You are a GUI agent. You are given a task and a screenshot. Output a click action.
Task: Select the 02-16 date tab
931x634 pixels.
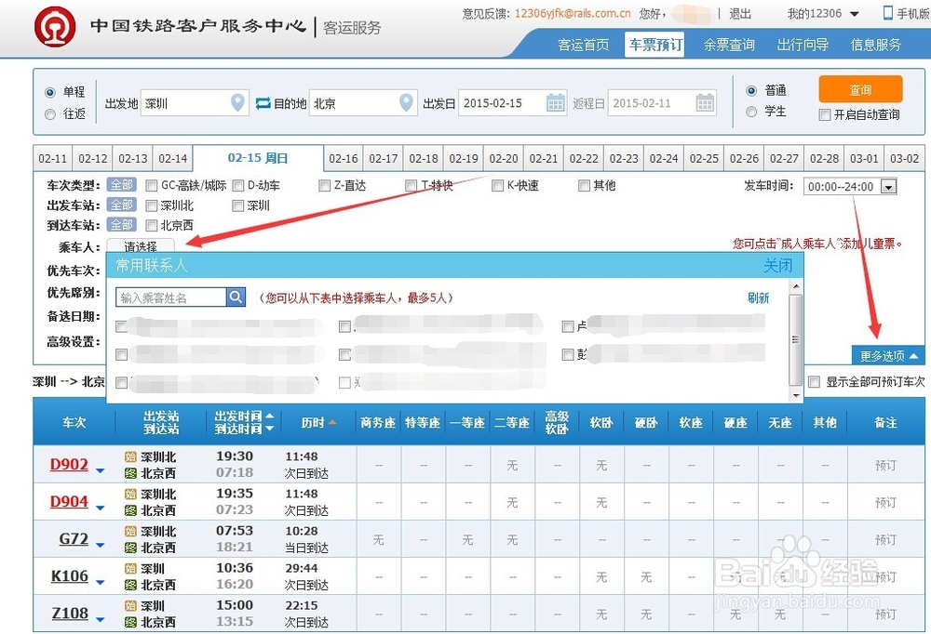(343, 158)
